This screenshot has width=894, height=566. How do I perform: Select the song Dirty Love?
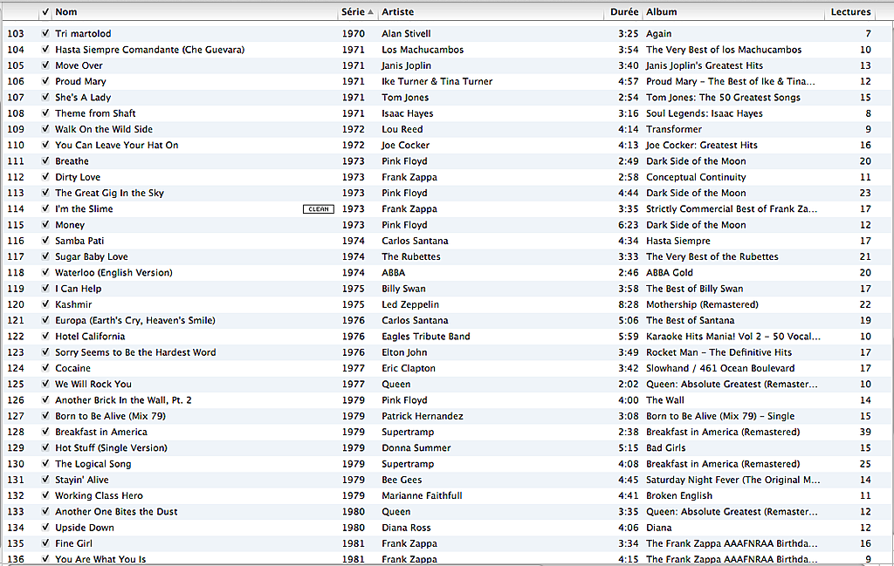pyautogui.click(x=78, y=177)
